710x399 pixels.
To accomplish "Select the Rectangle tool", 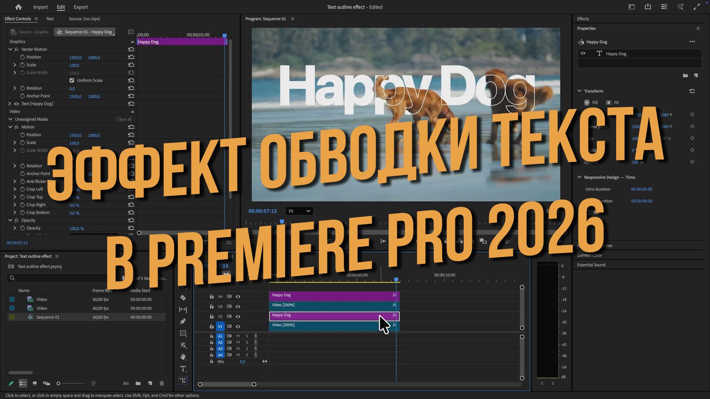I will click(x=183, y=333).
